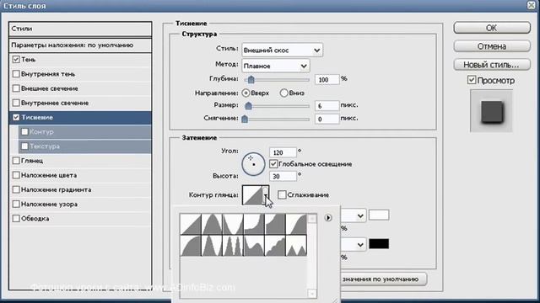Screen dimensions: 540x303
Task: Pick the Rolling Slope-Descending contour preset
Action: [254, 245]
